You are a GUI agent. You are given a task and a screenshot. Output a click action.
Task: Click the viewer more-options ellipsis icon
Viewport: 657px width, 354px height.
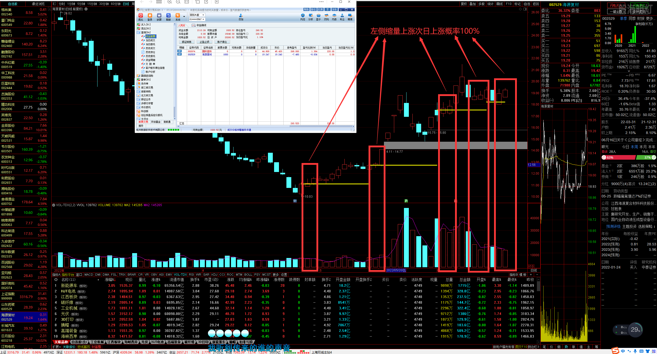(x=321, y=2)
